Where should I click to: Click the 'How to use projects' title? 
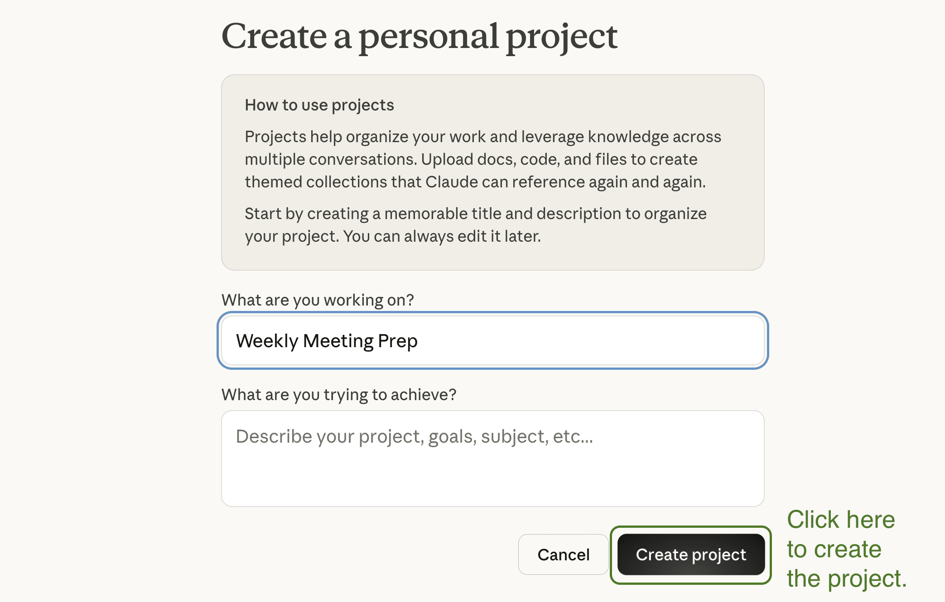(x=319, y=105)
